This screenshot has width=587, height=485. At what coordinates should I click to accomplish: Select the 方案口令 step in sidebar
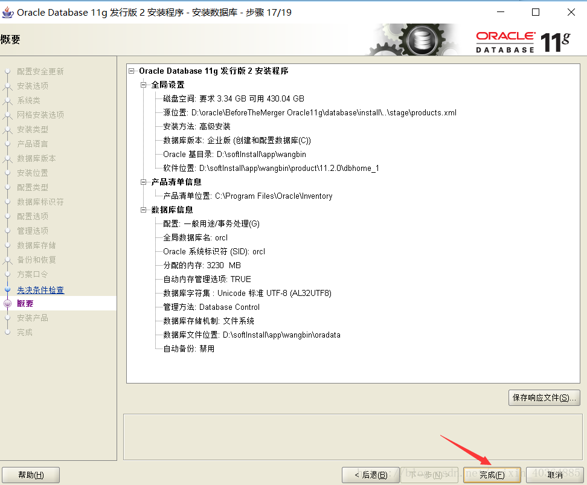tap(33, 274)
